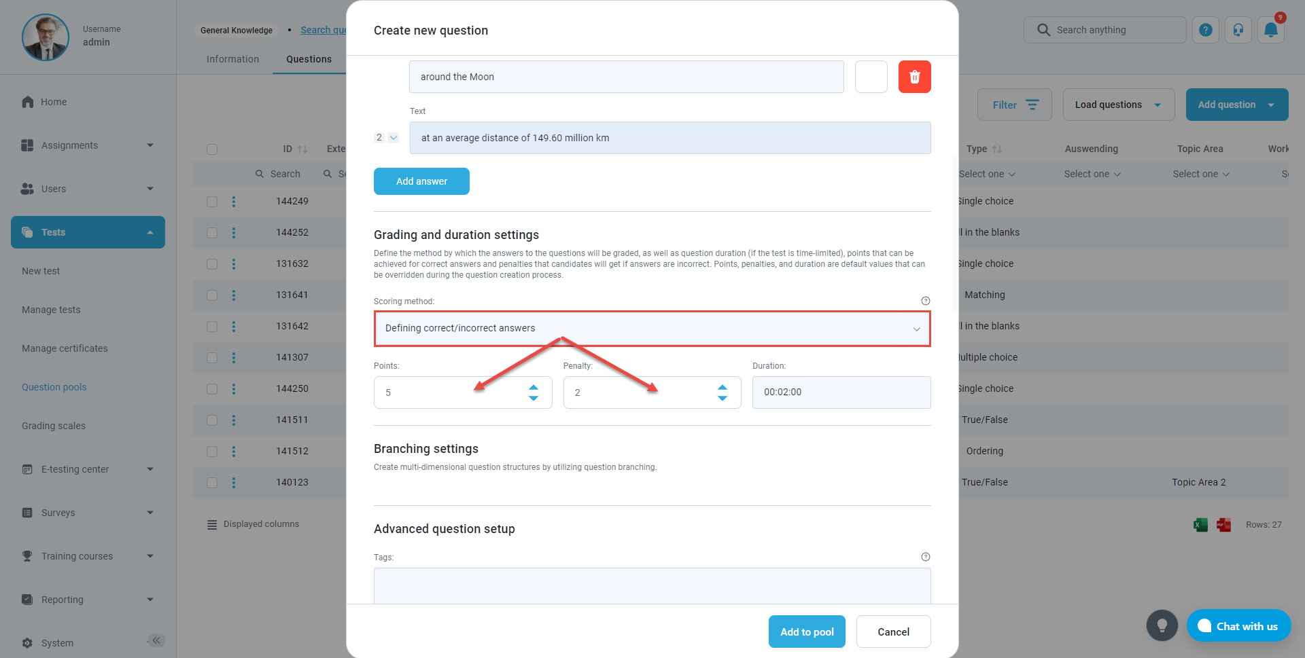Click the Duration time input field

pyautogui.click(x=841, y=392)
